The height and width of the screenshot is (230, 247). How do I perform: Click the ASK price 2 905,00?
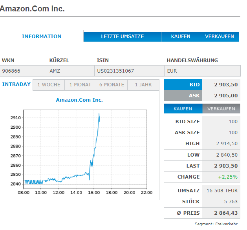[226, 95]
